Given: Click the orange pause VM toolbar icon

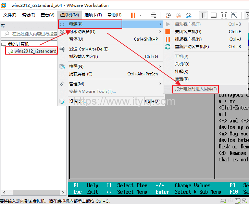Looking at the screenshot, I should pyautogui.click(x=133, y=15).
